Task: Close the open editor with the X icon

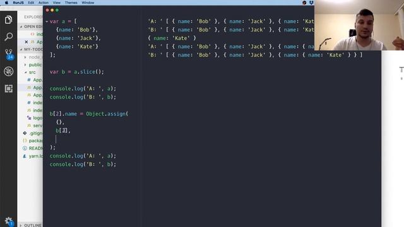Action: coord(26,42)
